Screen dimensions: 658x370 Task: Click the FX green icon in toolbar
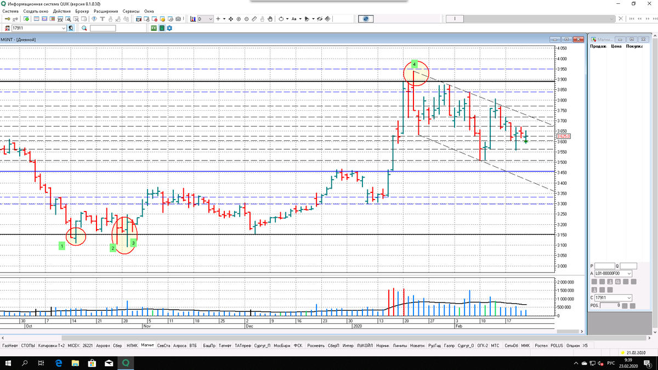154,28
